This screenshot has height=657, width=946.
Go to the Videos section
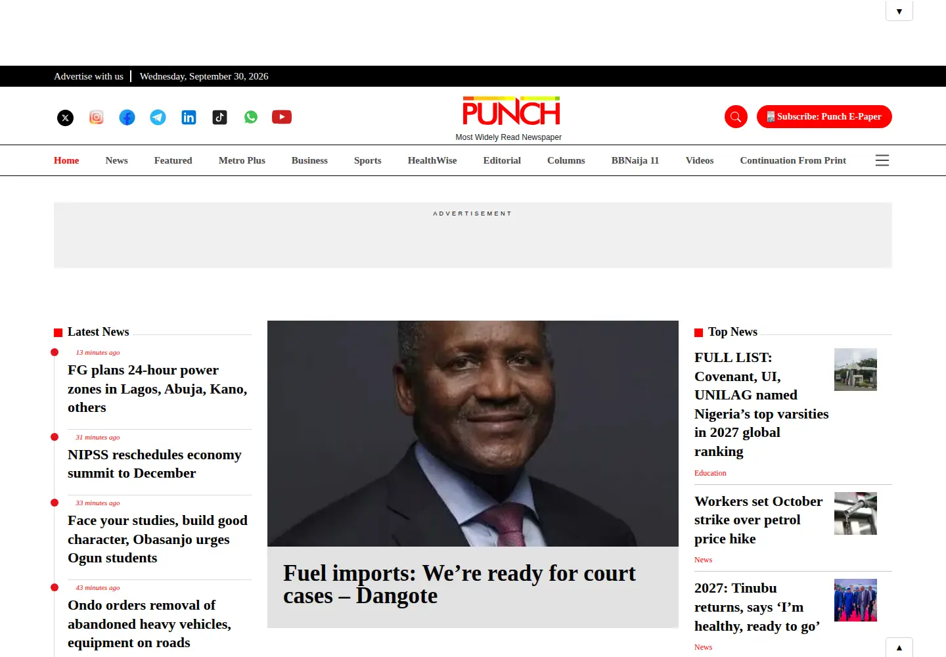[700, 160]
